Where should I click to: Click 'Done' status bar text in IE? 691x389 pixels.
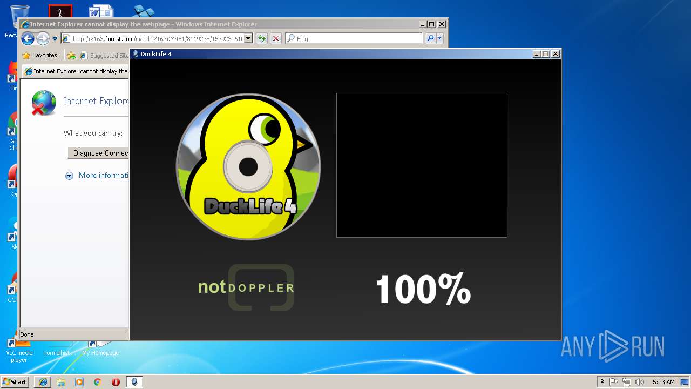coord(26,334)
